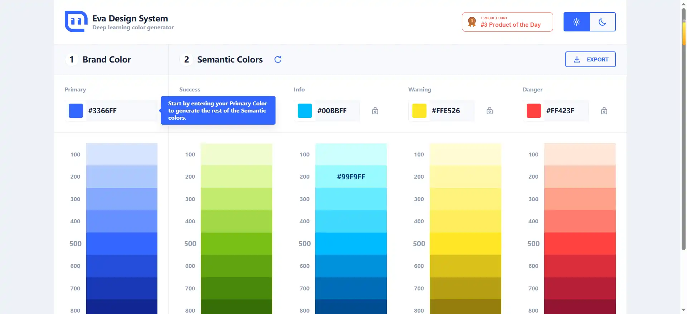
Task: Regenerate semantic colors with refresh icon
Action: (x=278, y=59)
